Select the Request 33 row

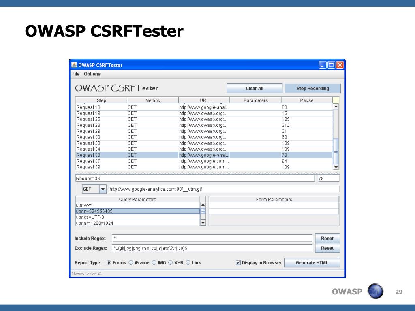204,143
